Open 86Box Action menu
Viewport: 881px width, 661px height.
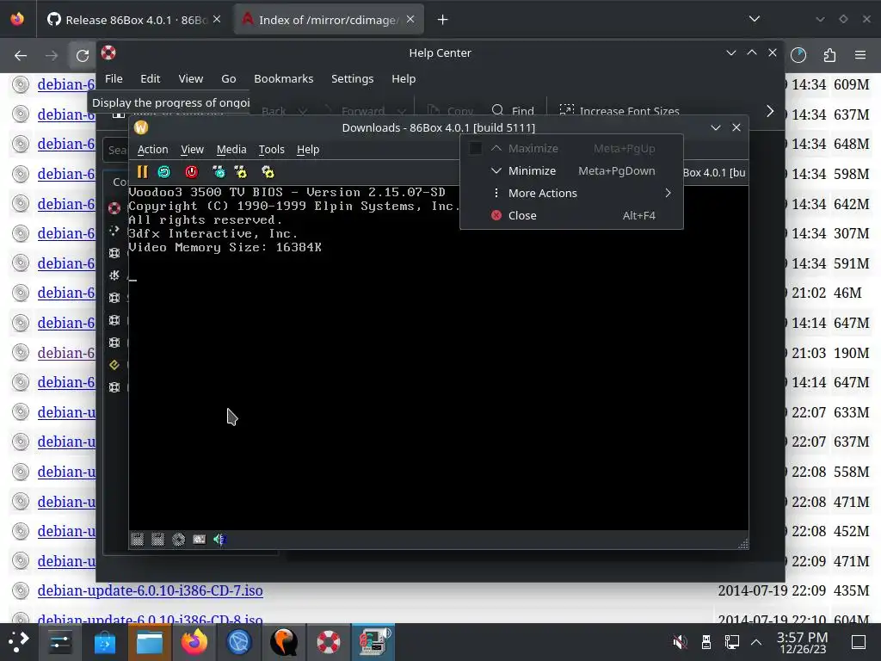click(153, 150)
